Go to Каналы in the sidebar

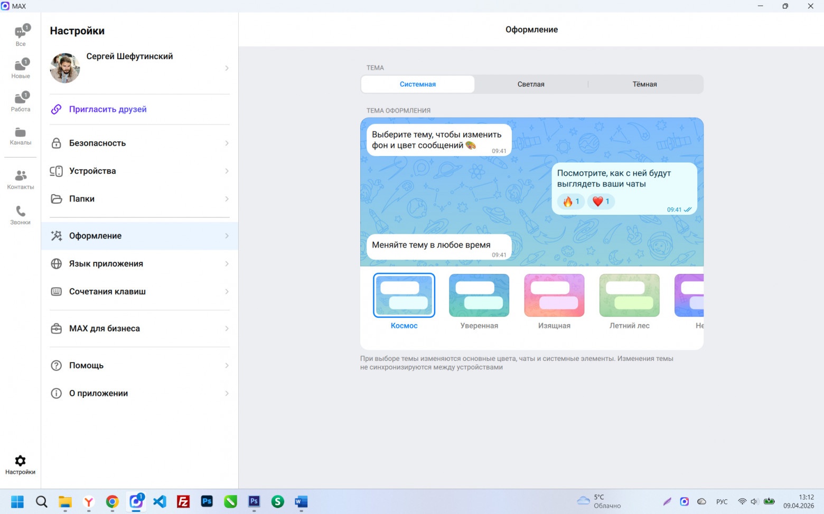(21, 136)
